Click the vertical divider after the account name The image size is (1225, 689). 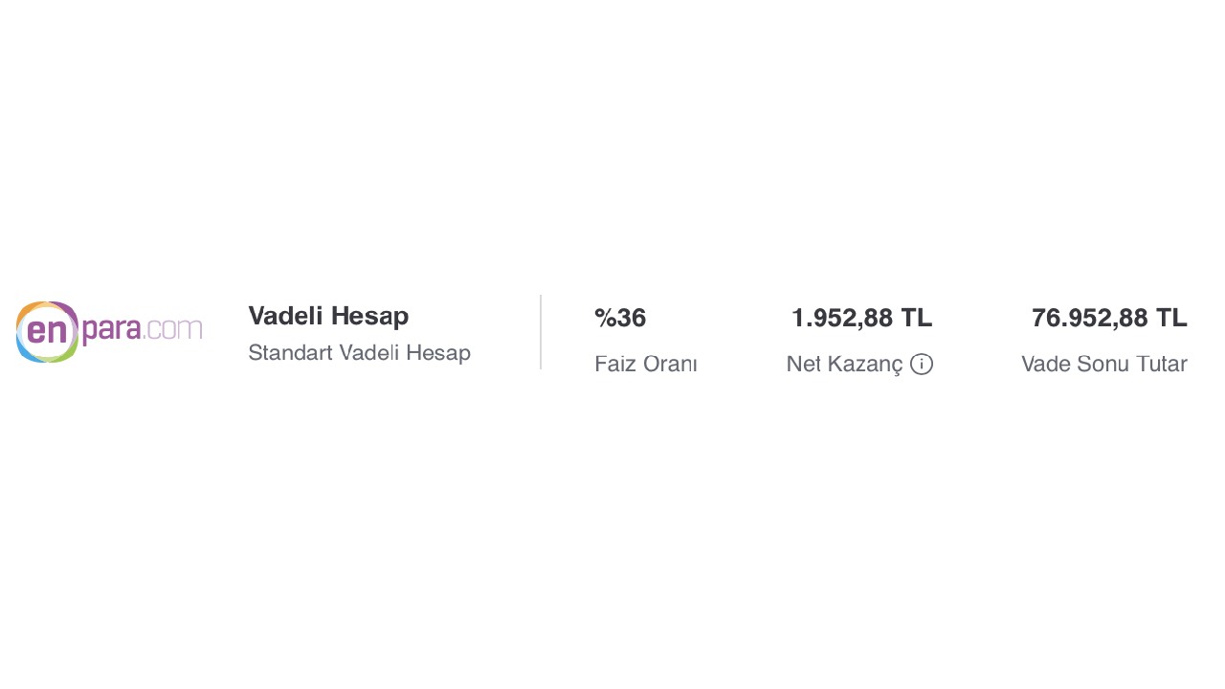(x=541, y=332)
